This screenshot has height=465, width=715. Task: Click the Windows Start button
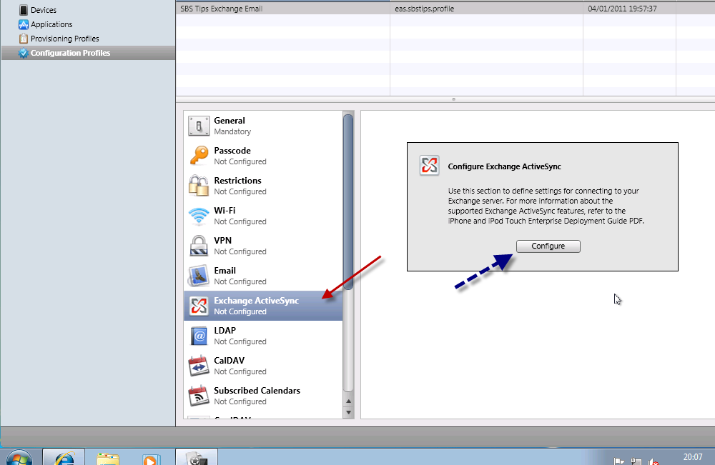19,457
